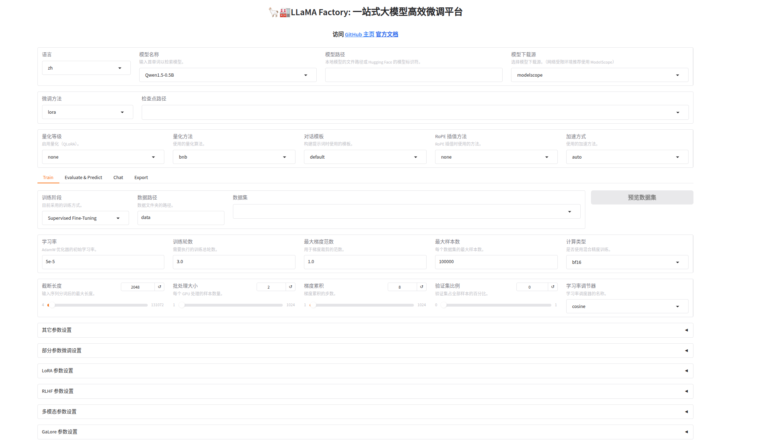
Task: Open the GitHub 主页 link
Action: (x=359, y=35)
